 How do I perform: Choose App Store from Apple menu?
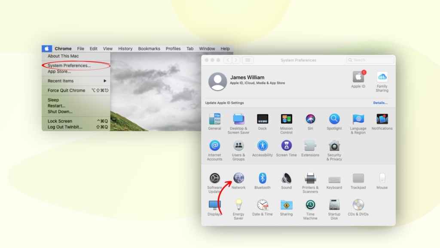click(x=76, y=71)
